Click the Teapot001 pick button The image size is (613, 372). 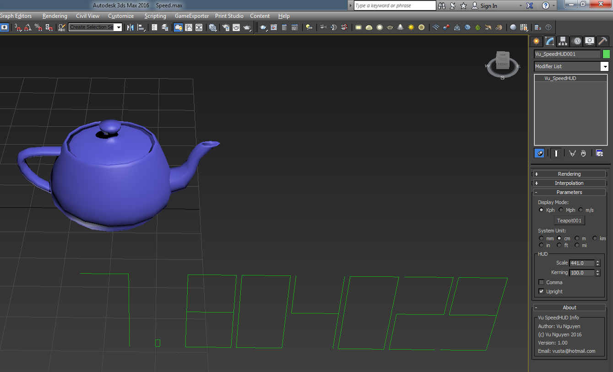point(569,221)
